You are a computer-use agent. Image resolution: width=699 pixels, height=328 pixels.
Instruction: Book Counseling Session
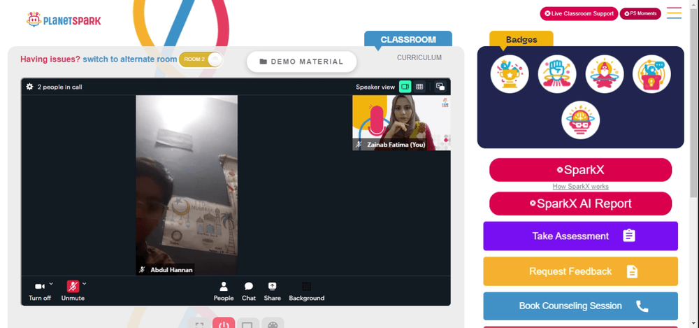tap(580, 306)
